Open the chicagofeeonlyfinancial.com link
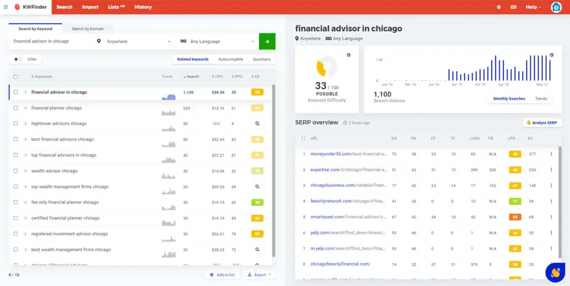 click(x=340, y=264)
